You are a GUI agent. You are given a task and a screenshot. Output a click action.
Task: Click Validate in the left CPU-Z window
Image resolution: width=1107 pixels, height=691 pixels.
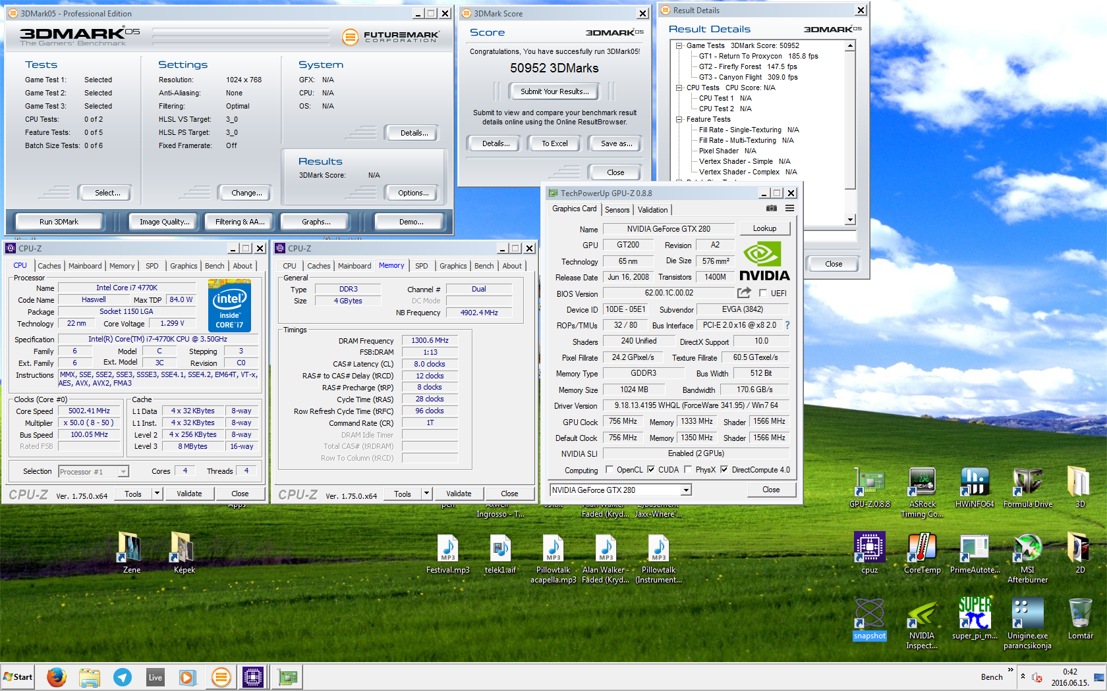tap(189, 494)
